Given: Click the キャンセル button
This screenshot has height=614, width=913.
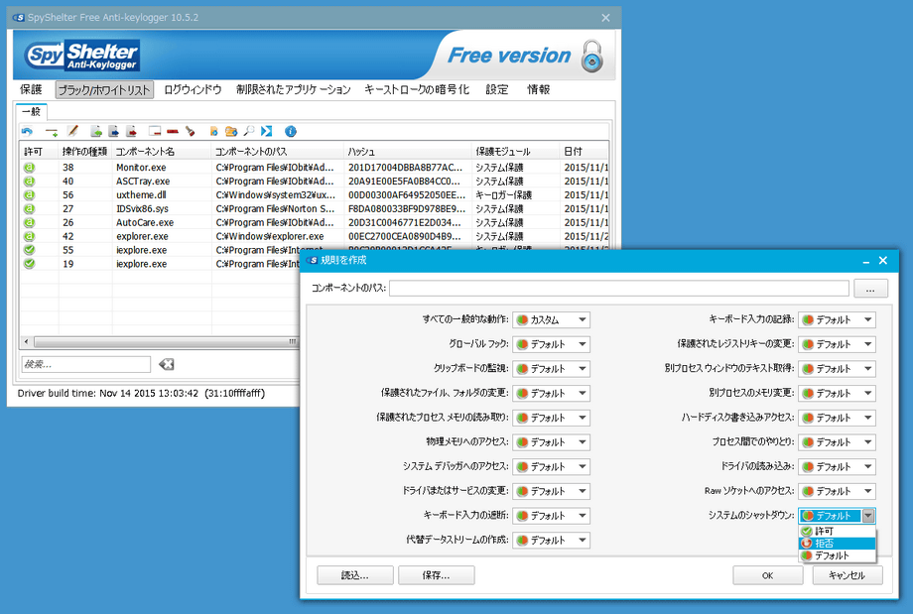Looking at the screenshot, I should click(x=848, y=575).
